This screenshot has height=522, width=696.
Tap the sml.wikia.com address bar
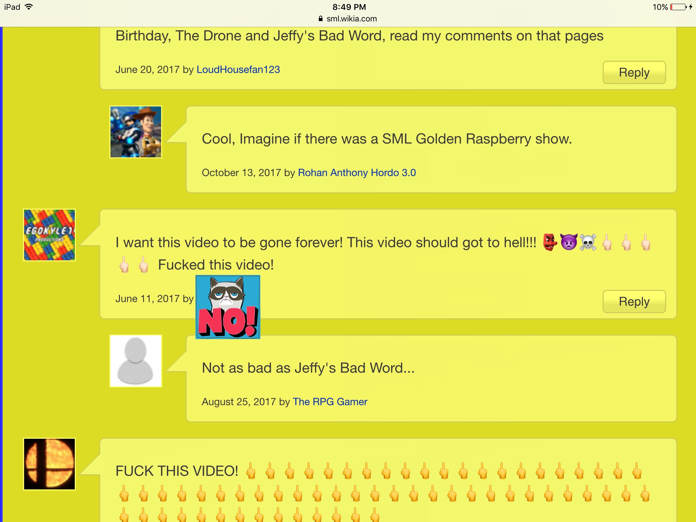point(348,19)
